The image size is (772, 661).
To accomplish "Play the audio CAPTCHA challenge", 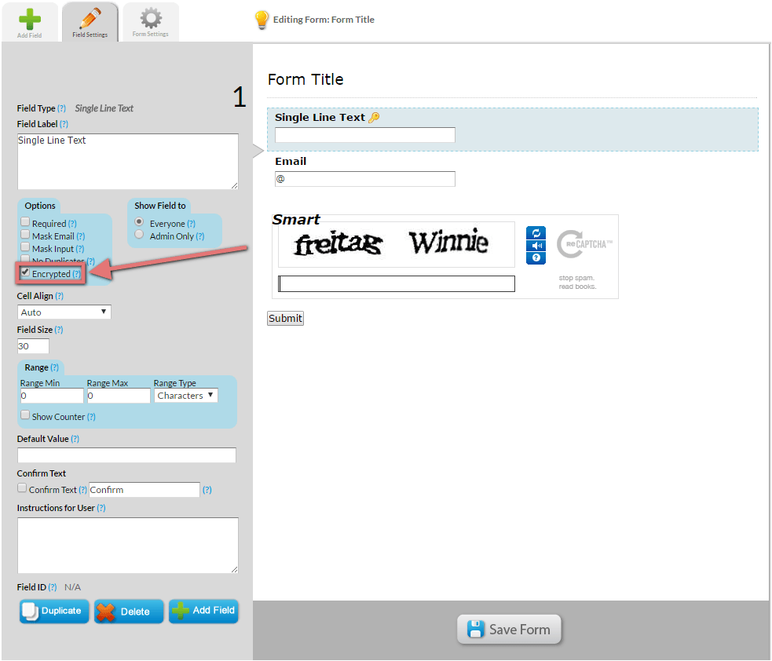I will (536, 246).
